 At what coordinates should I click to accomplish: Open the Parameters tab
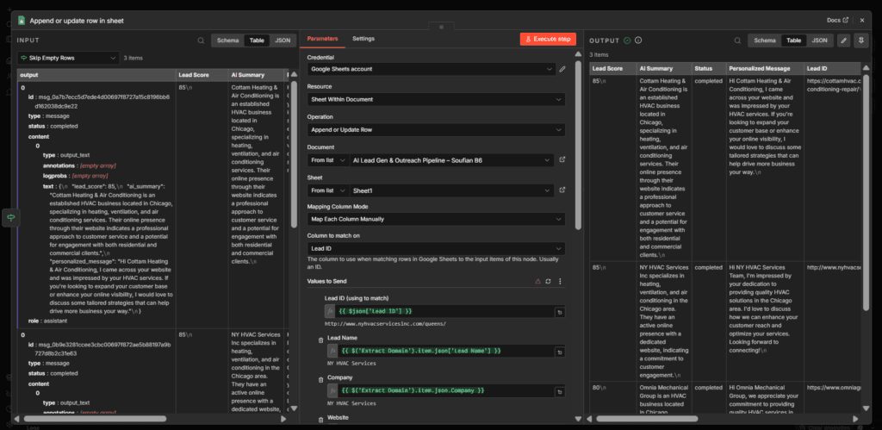(322, 39)
